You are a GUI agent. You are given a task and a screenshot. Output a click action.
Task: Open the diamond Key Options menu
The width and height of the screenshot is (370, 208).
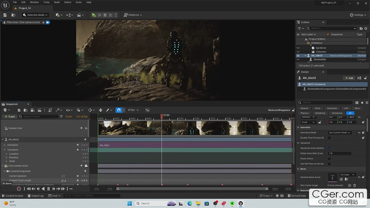[91, 110]
